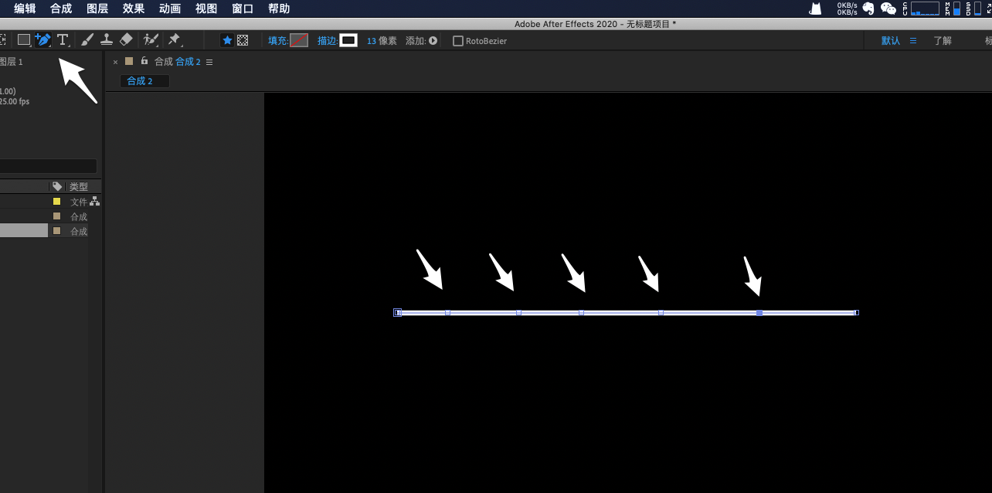Click the label tag column header icon
This screenshot has height=493, width=992.
pyautogui.click(x=57, y=186)
